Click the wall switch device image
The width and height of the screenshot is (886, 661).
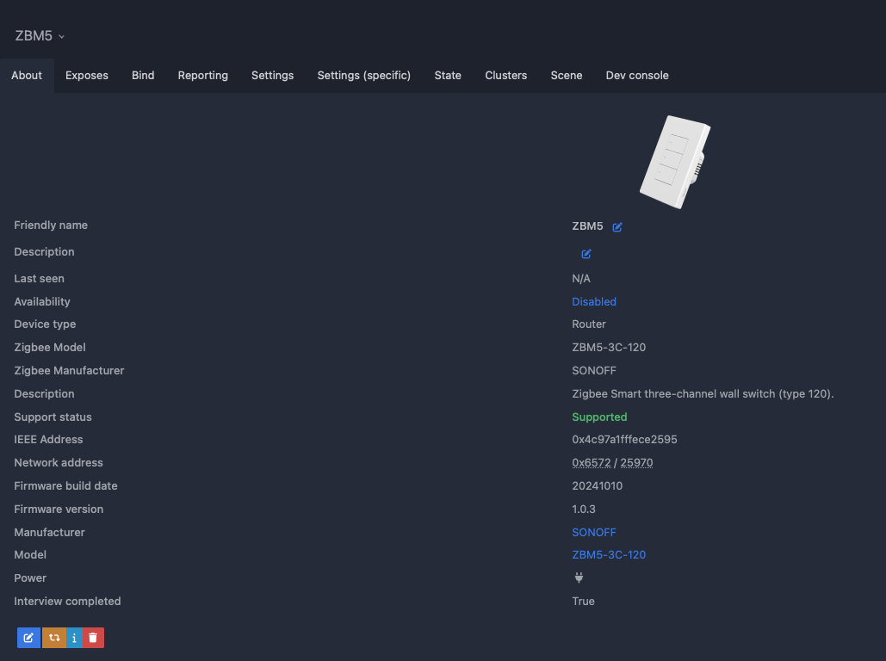pos(675,162)
